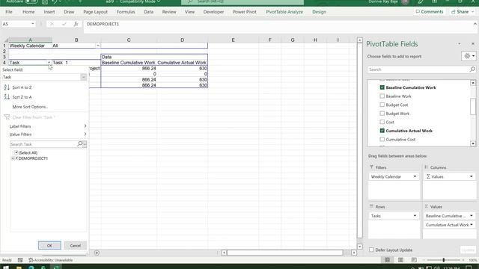The height and width of the screenshot is (269, 479).
Task: Cancel the filter menu
Action: (75, 246)
